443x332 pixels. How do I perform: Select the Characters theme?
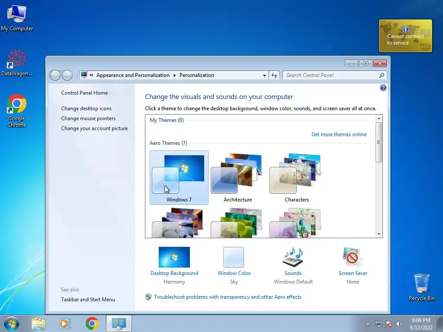296,178
